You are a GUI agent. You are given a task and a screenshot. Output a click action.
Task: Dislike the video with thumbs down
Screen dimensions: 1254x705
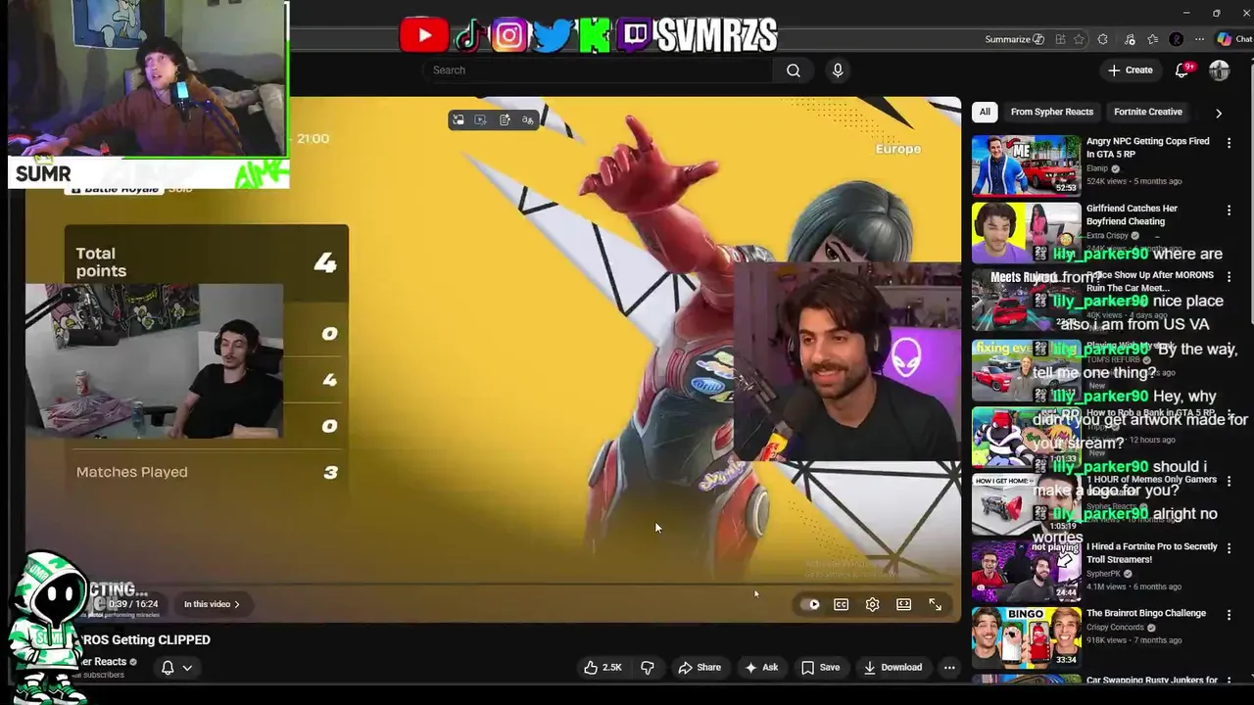coord(648,668)
